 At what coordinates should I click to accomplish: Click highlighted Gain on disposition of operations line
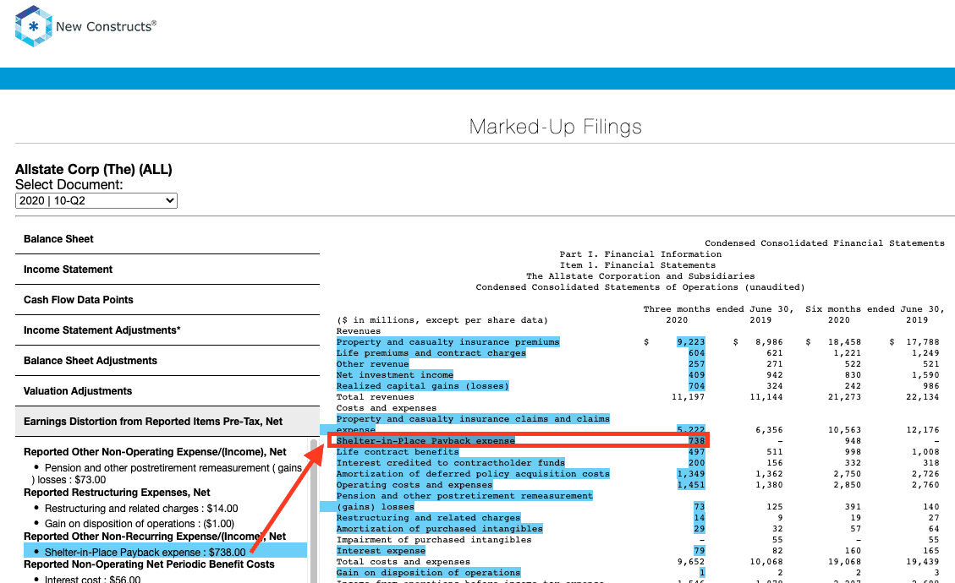428,572
